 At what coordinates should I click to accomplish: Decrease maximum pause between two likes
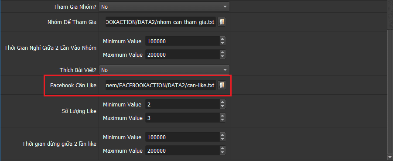(222, 153)
